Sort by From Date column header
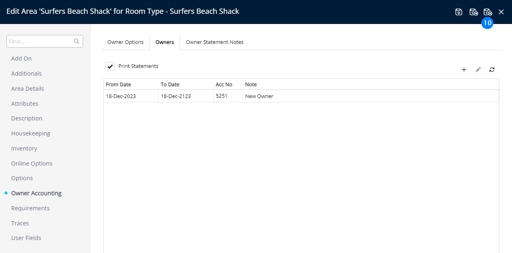 pos(119,85)
